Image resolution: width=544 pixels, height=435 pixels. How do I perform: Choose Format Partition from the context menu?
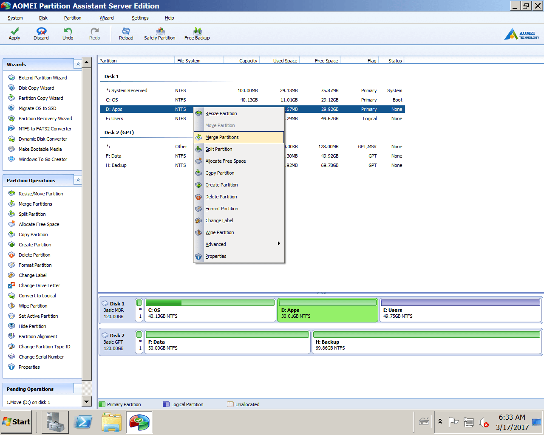tap(239, 209)
